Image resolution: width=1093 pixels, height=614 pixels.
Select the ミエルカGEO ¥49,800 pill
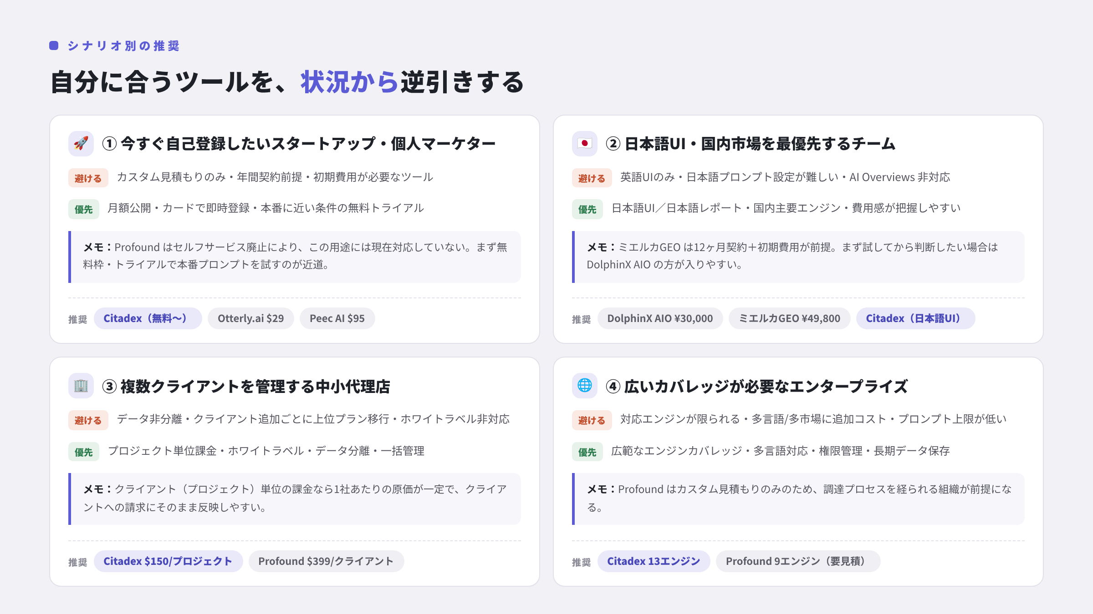click(x=789, y=318)
